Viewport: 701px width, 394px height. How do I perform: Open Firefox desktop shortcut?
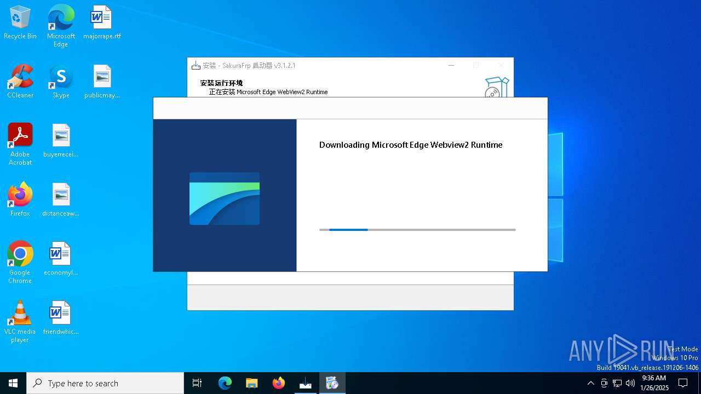[x=20, y=200]
